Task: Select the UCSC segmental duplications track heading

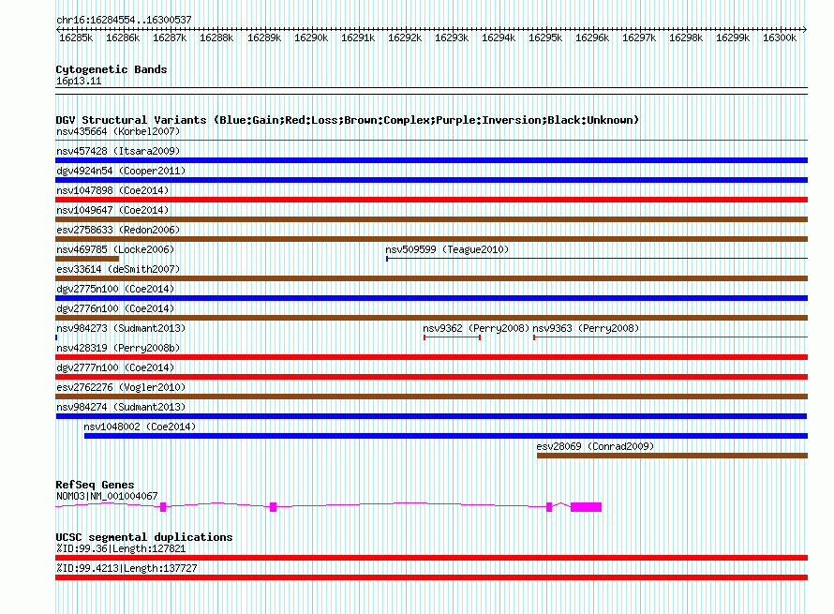Action: coord(144,537)
